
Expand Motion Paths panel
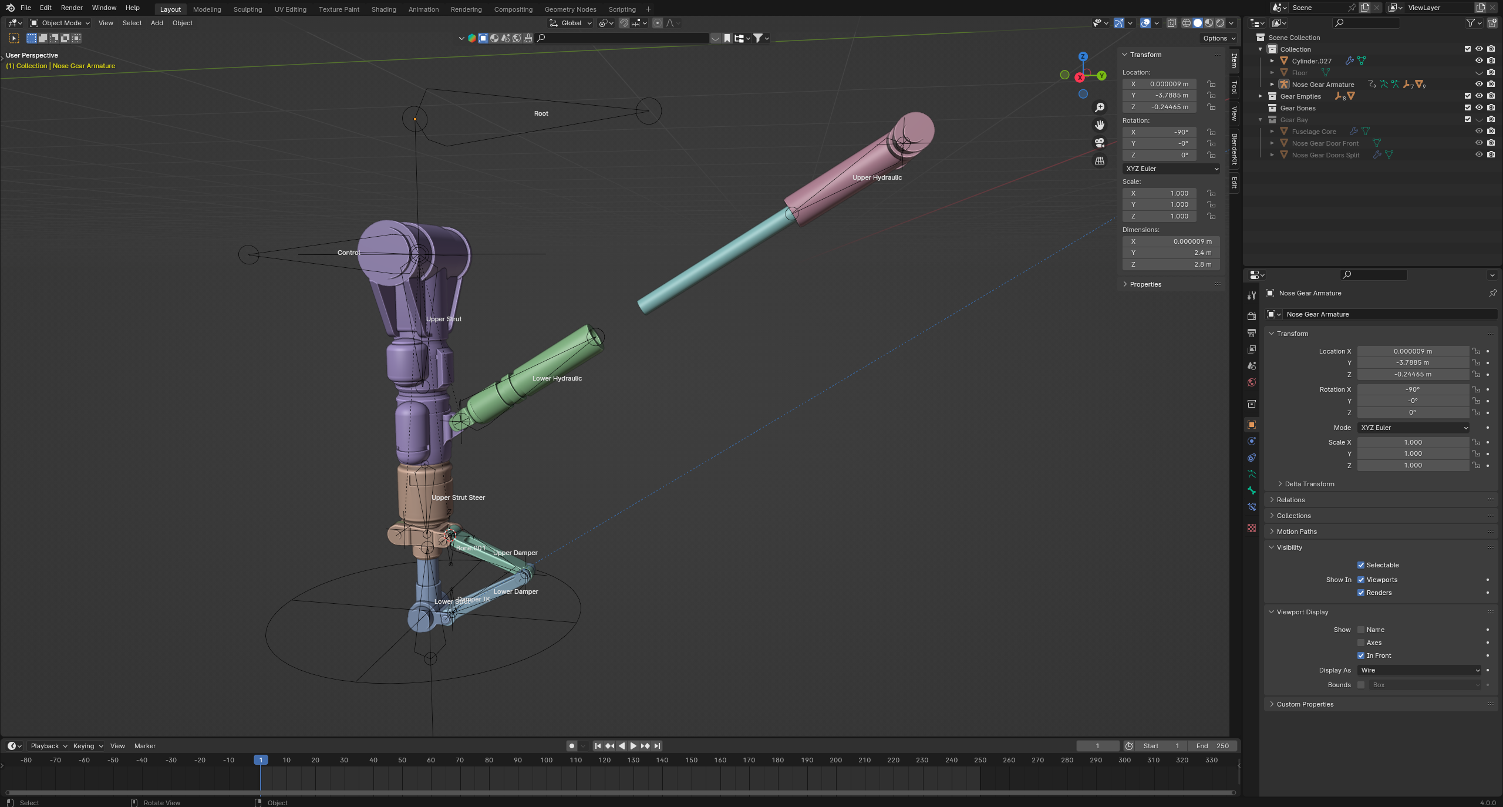point(1296,532)
